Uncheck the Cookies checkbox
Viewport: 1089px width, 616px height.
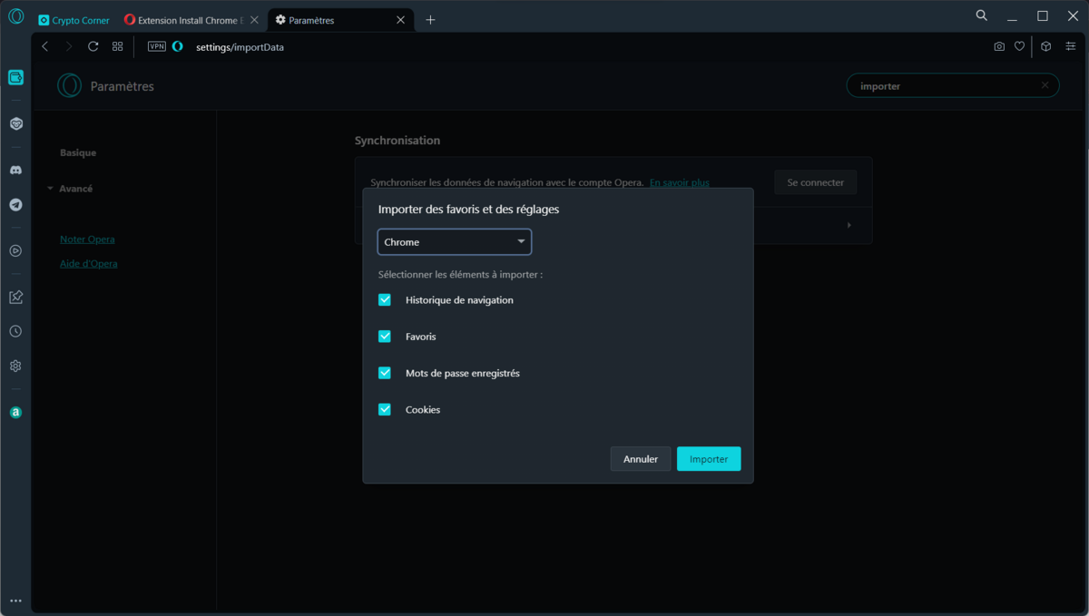(385, 409)
